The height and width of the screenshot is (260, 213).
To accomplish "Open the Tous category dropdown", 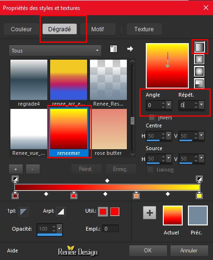I will 55,50.
